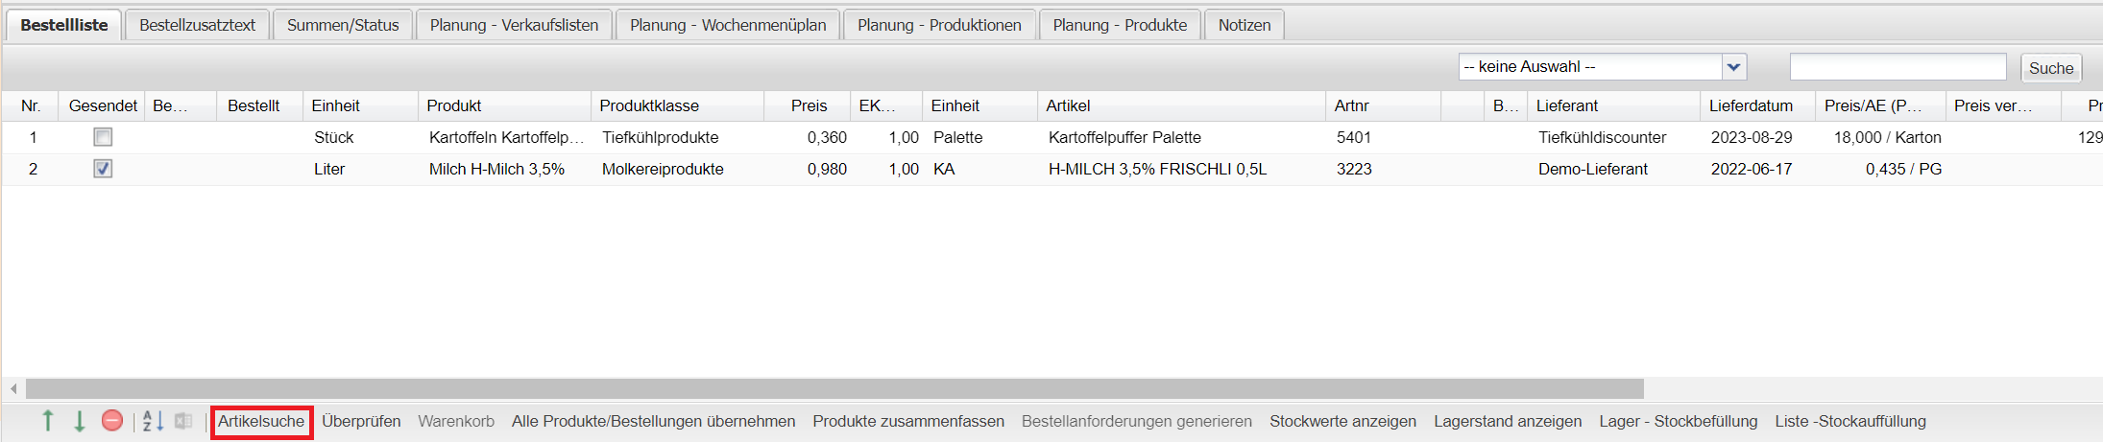This screenshot has width=2103, height=442.
Task: Open Artikelsuche in the bottom toolbar
Action: click(x=261, y=421)
